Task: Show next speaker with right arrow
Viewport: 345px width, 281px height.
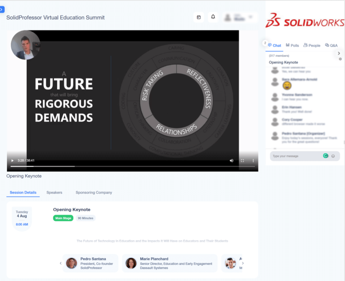Action: (x=243, y=263)
